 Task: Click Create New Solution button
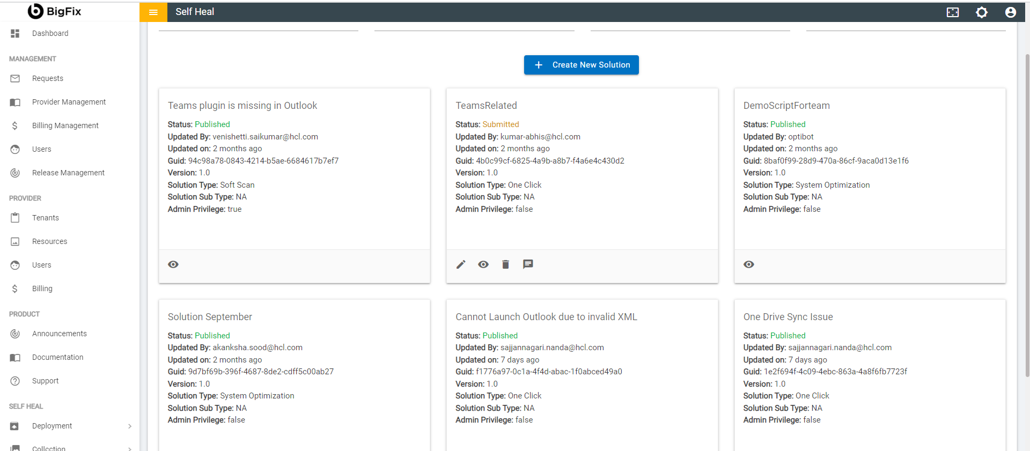click(582, 65)
